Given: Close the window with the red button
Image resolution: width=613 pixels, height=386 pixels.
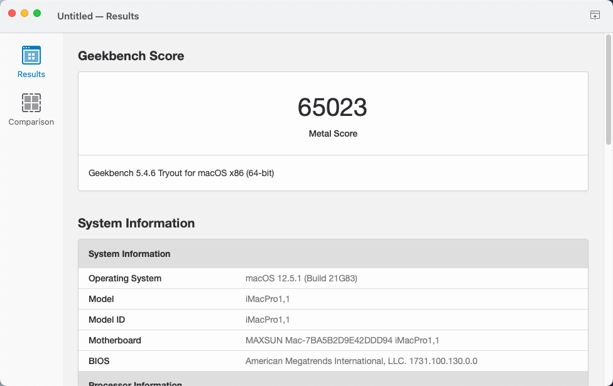Looking at the screenshot, I should (x=12, y=13).
